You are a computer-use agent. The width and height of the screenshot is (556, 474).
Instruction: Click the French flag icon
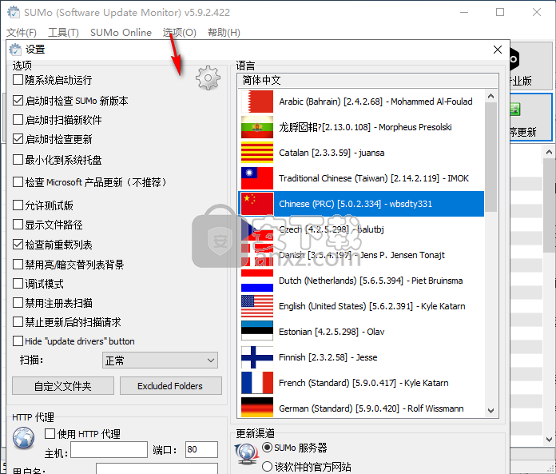(x=257, y=382)
